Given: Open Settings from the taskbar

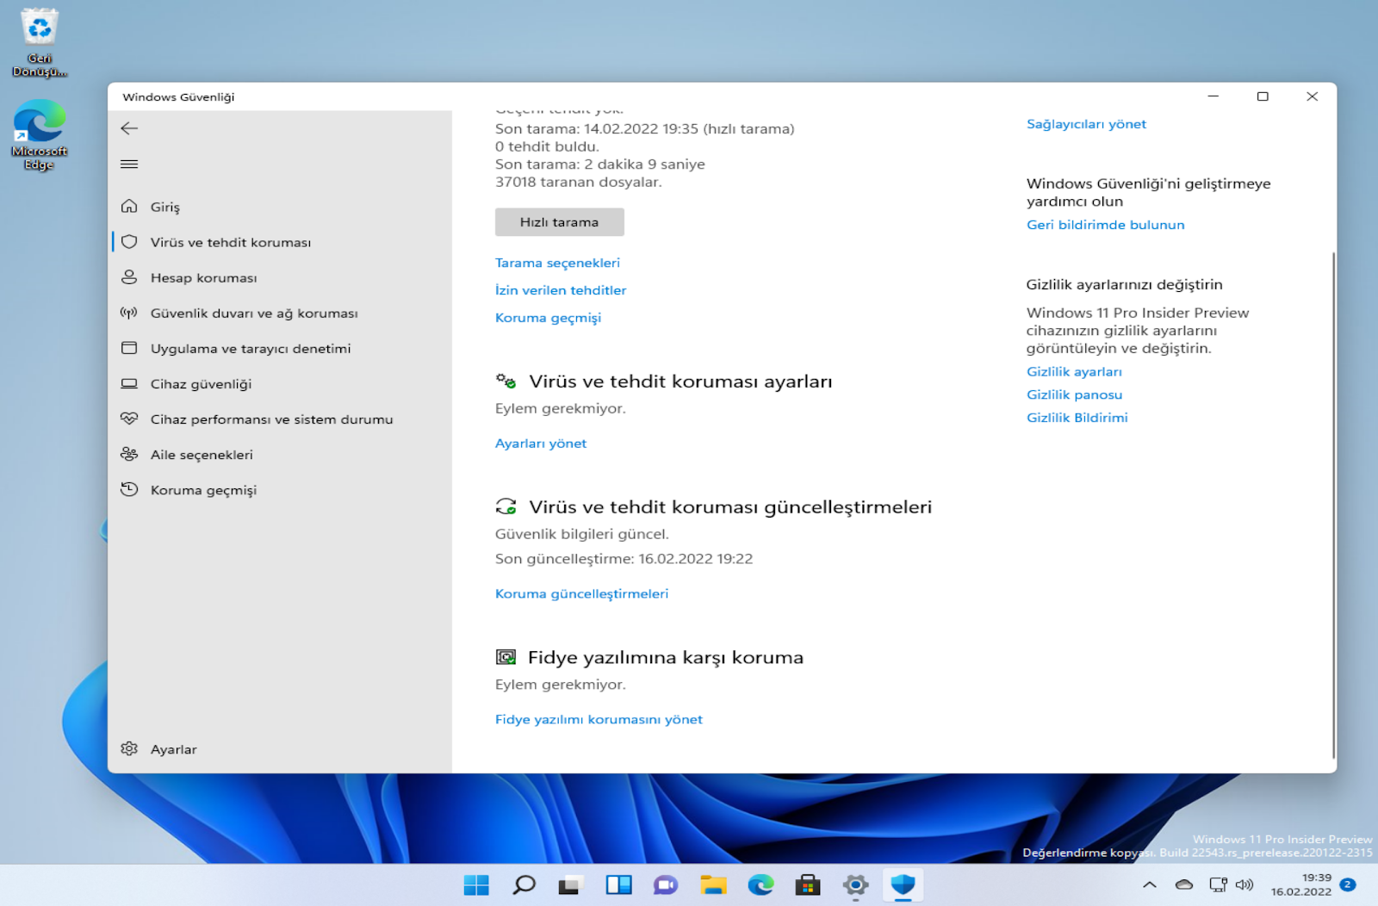Looking at the screenshot, I should (x=855, y=884).
